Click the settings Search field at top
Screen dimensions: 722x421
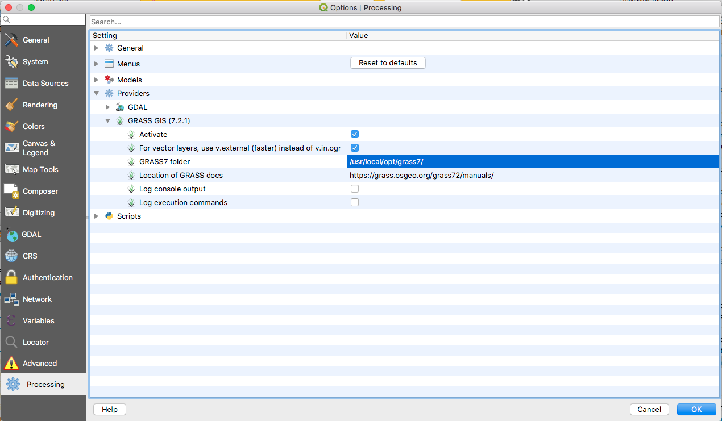(405, 22)
